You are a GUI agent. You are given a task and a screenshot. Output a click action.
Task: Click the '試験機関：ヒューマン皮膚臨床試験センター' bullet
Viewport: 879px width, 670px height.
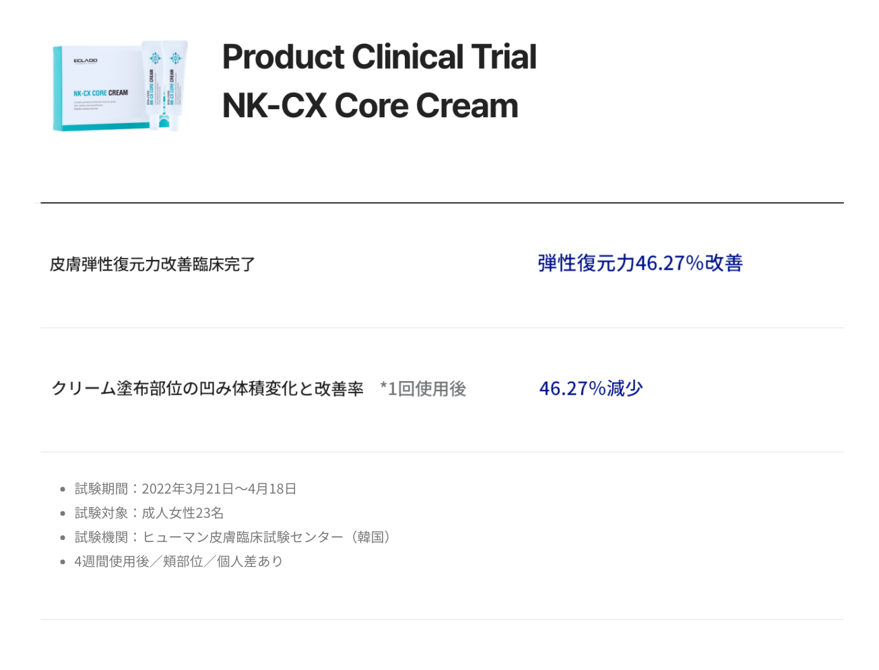tap(234, 537)
